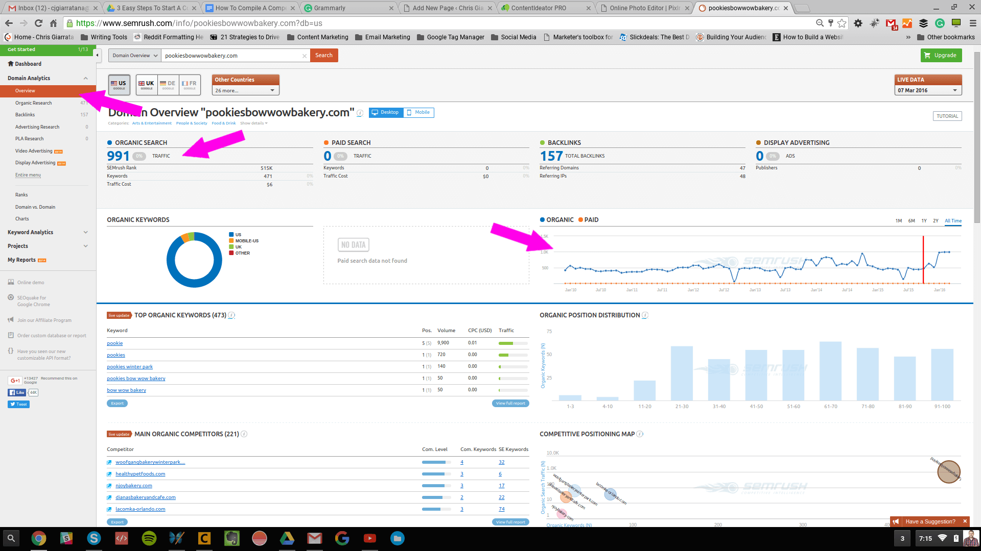Open the launcher search icon

point(11,538)
